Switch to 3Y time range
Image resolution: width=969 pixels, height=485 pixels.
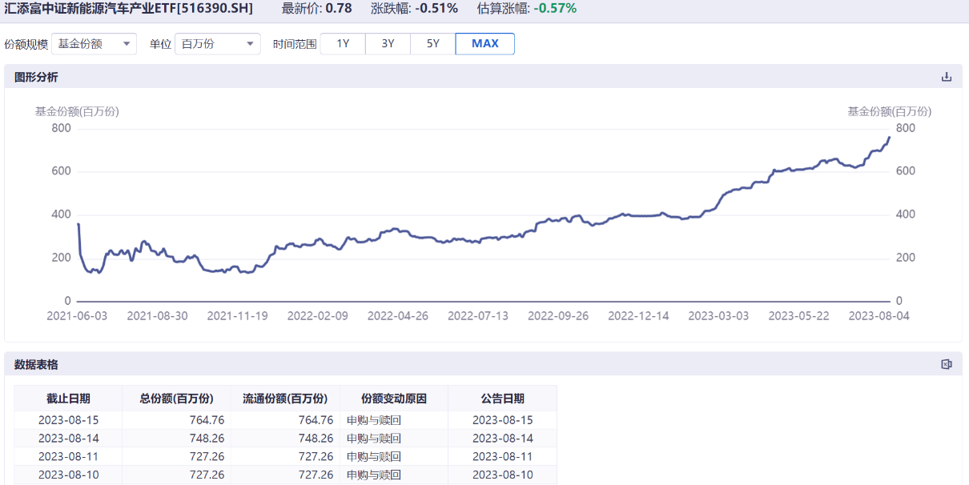pos(388,44)
